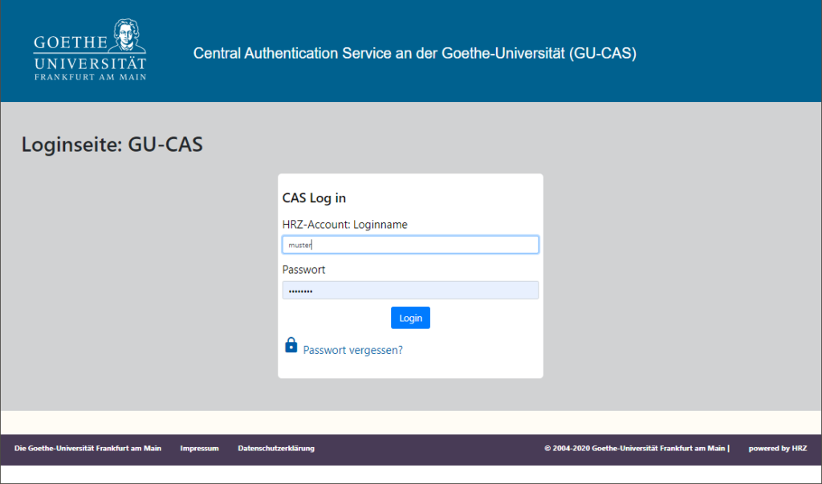Click the Goethe Universität Frankfurt logo

click(90, 50)
